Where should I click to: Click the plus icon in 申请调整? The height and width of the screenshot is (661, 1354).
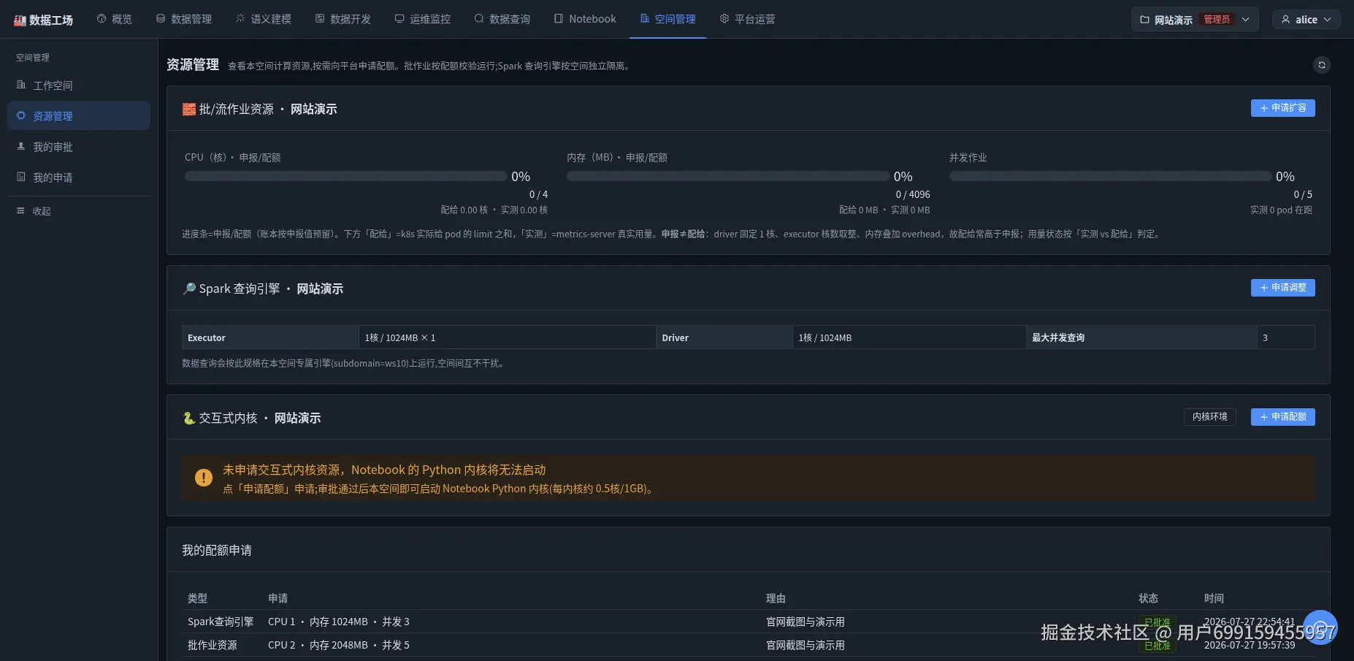click(x=1264, y=288)
